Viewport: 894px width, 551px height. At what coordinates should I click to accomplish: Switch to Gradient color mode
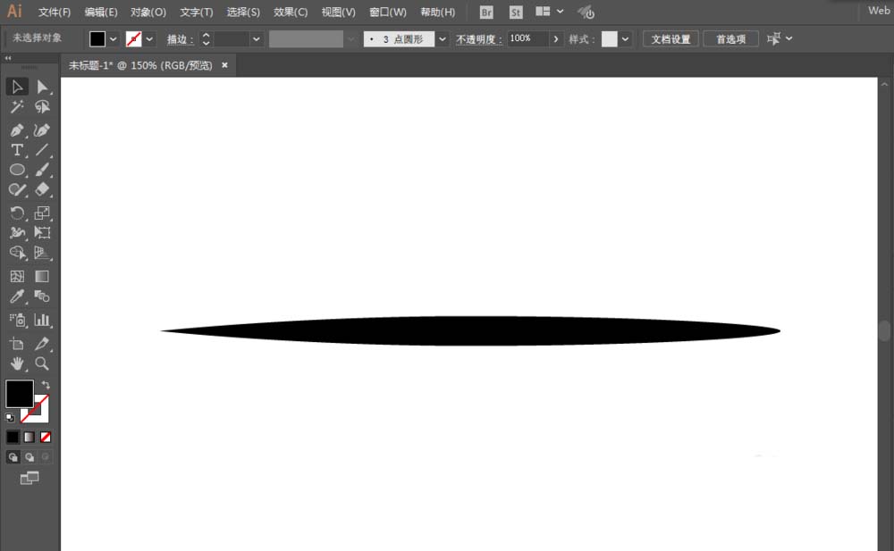click(x=30, y=437)
